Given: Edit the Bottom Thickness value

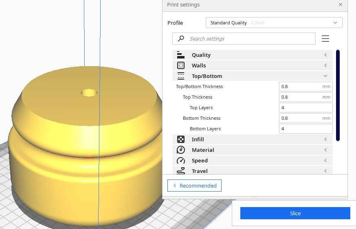Looking at the screenshot, I should tap(305, 118).
